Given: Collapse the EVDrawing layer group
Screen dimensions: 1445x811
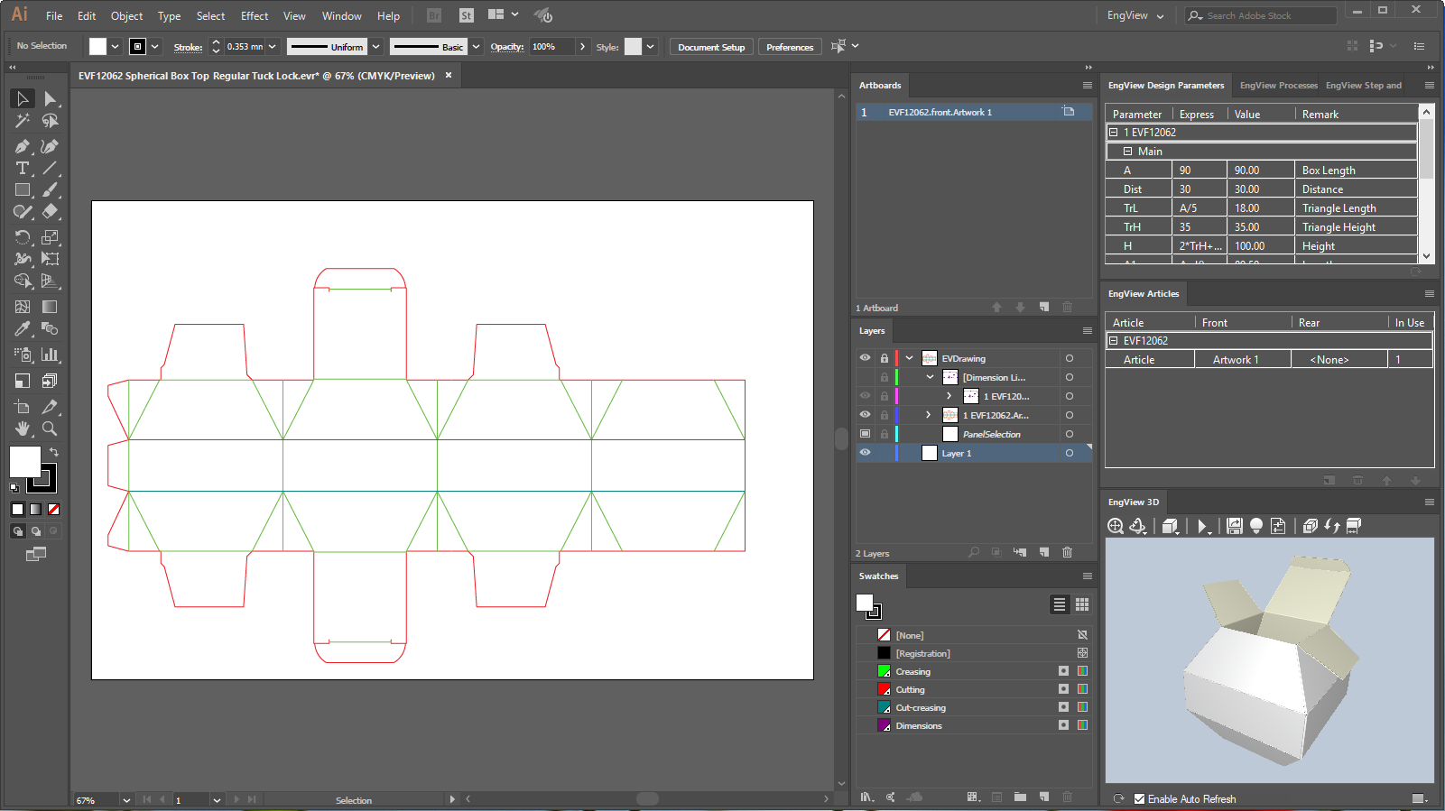Looking at the screenshot, I should (x=909, y=358).
